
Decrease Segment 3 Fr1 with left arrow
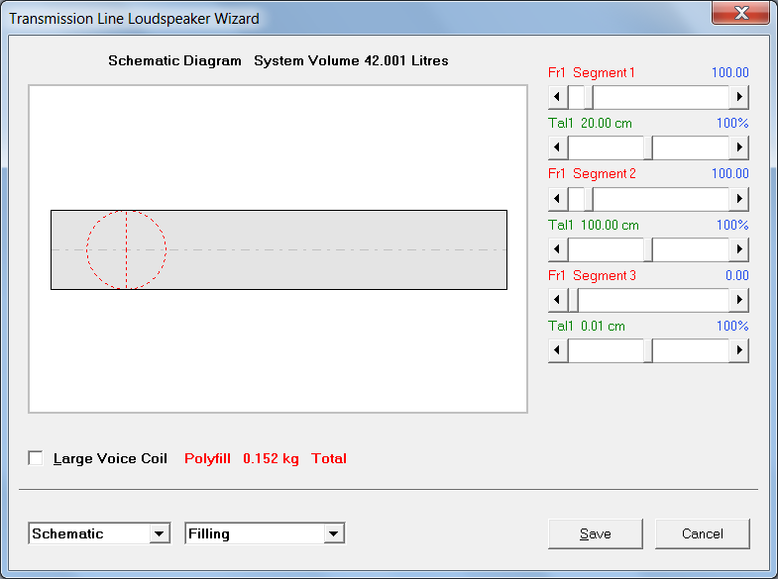(x=558, y=300)
